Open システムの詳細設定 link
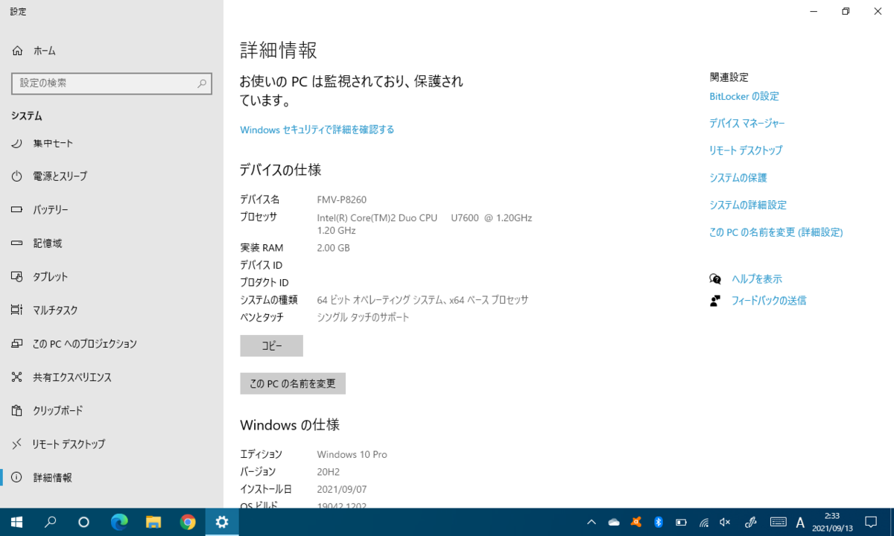The width and height of the screenshot is (894, 536). pos(748,205)
